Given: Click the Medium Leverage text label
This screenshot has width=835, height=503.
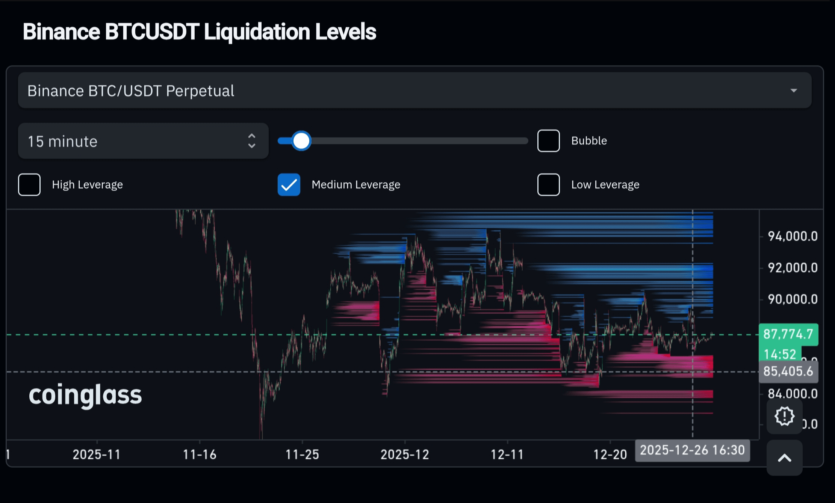Looking at the screenshot, I should (356, 184).
